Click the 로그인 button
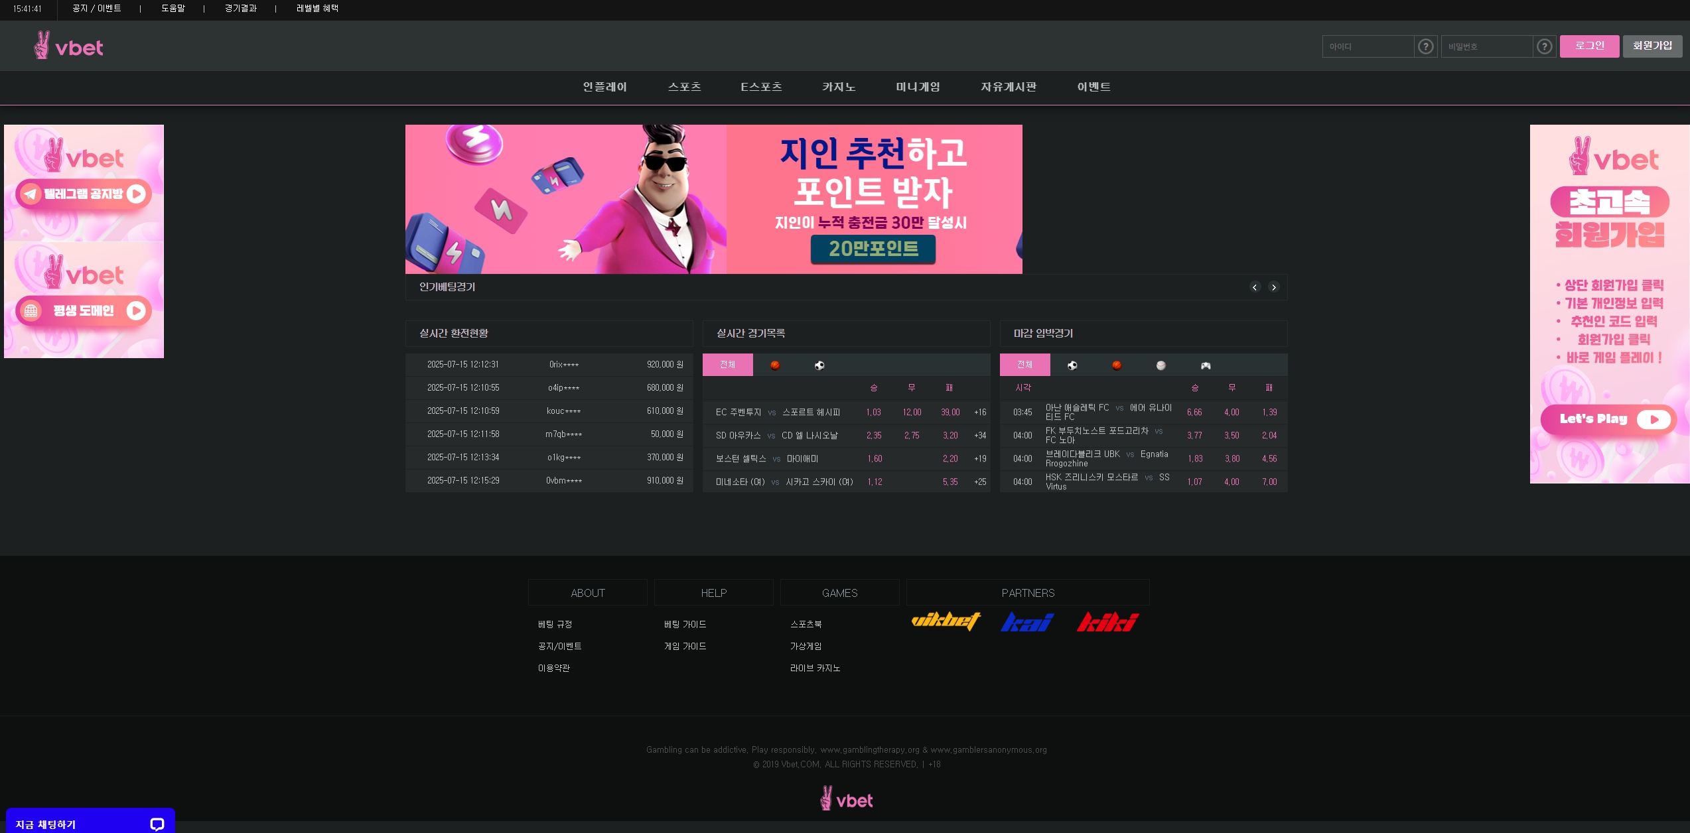The image size is (1690, 833). coord(1590,46)
